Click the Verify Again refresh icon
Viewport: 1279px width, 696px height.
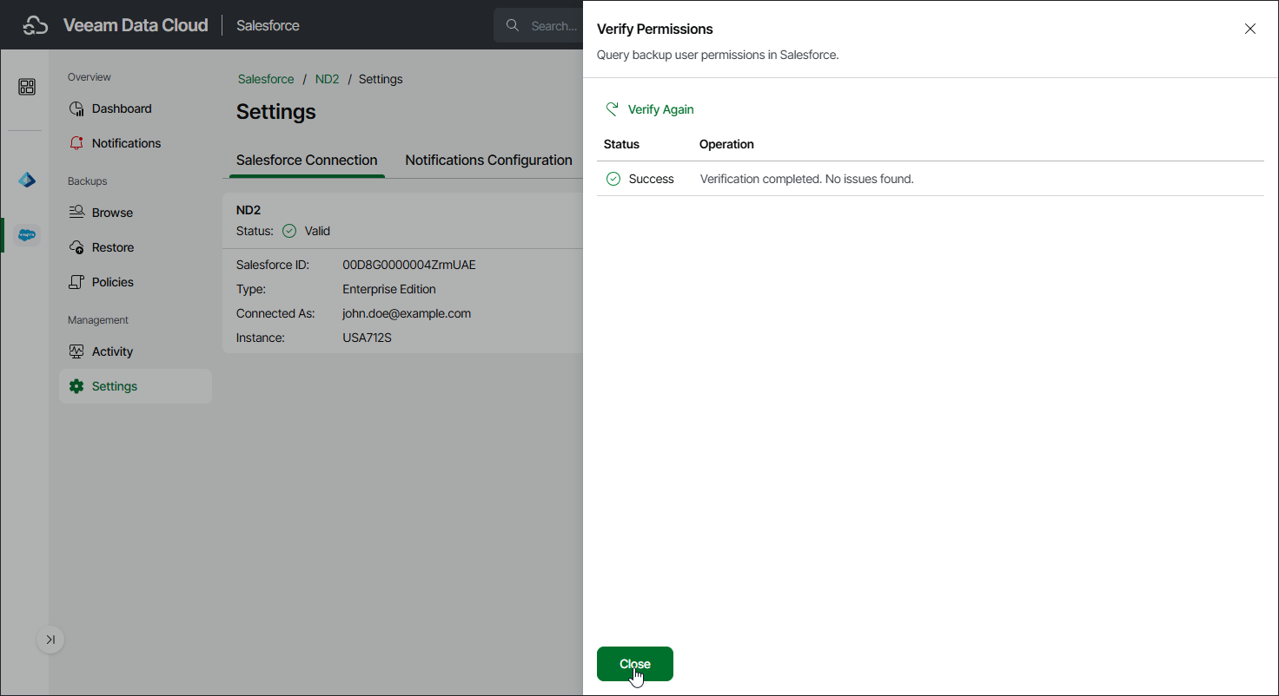[613, 109]
